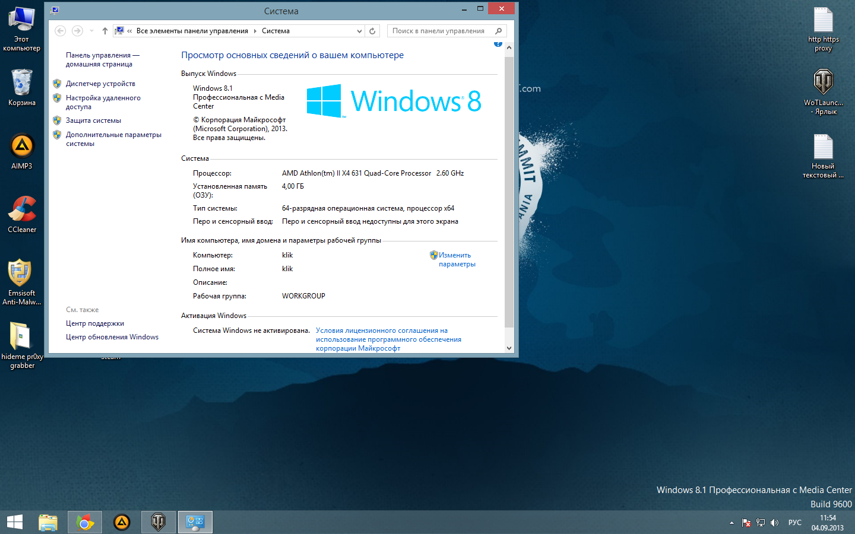Open Центр обновления Windows link
The image size is (855, 534).
(112, 337)
